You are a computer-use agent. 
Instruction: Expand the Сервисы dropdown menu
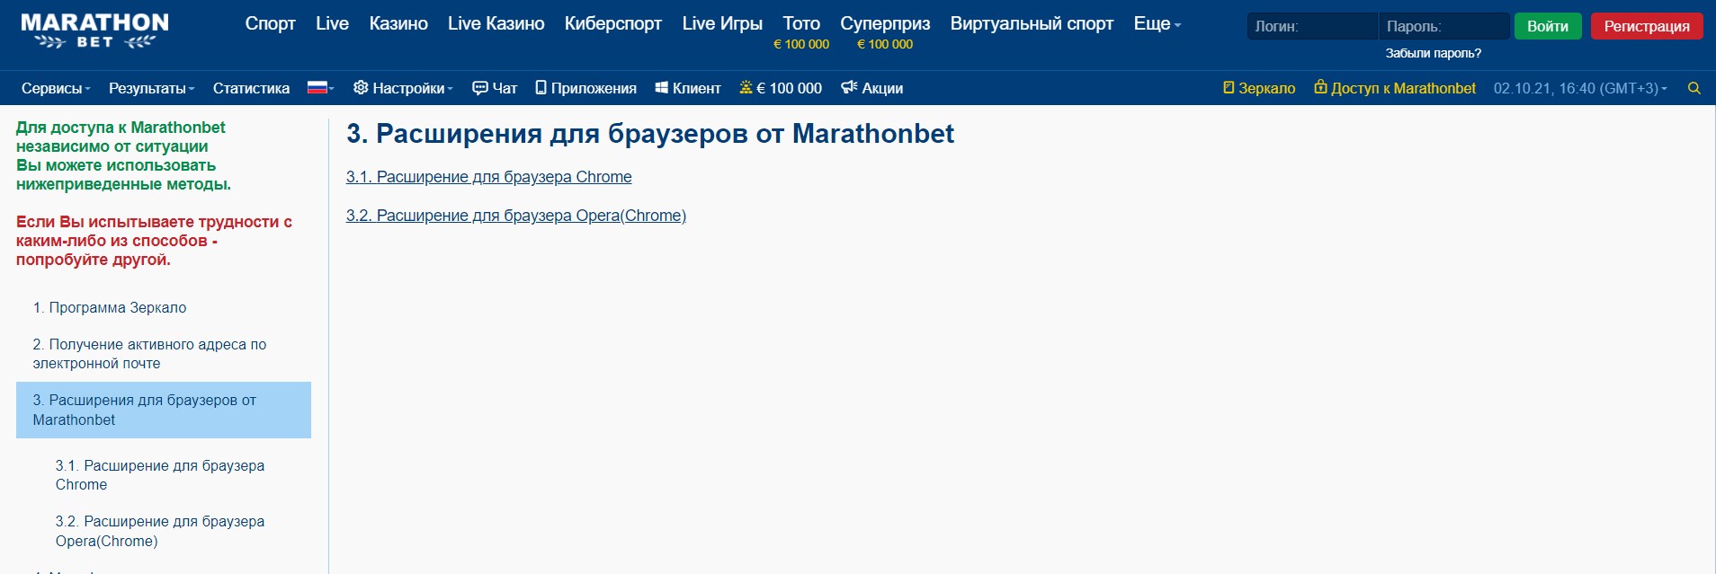click(56, 88)
